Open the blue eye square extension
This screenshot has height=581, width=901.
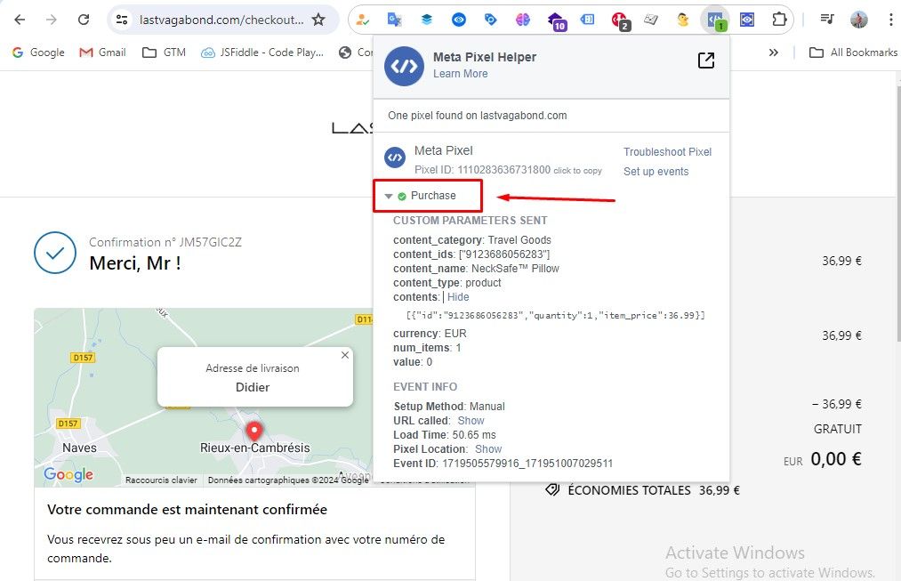pos(747,20)
